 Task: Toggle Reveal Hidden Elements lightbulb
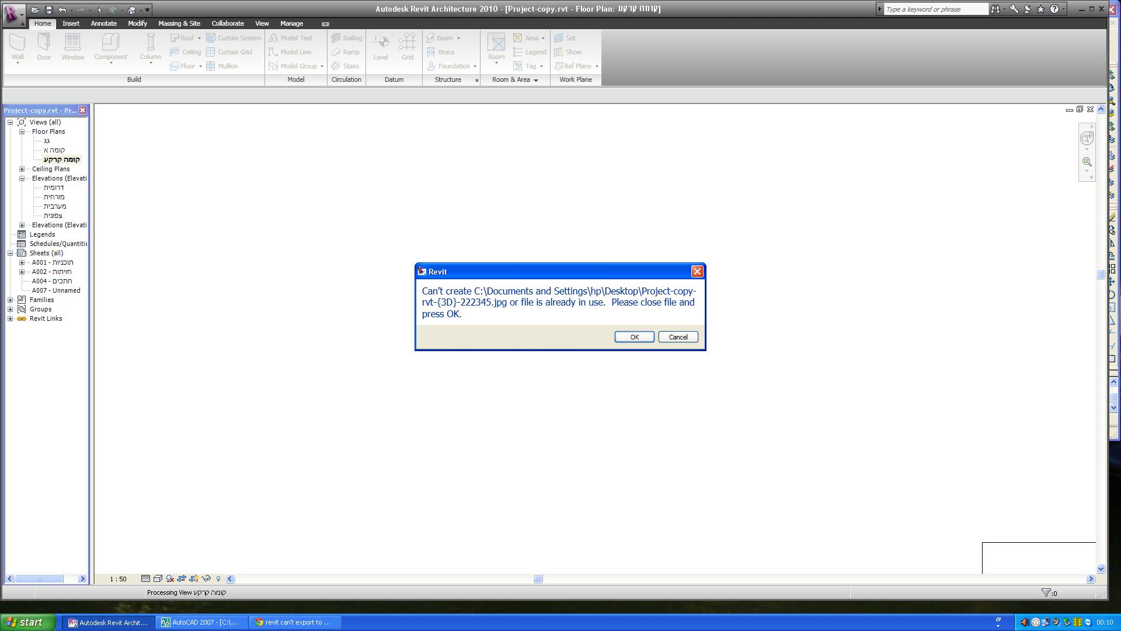[218, 579]
